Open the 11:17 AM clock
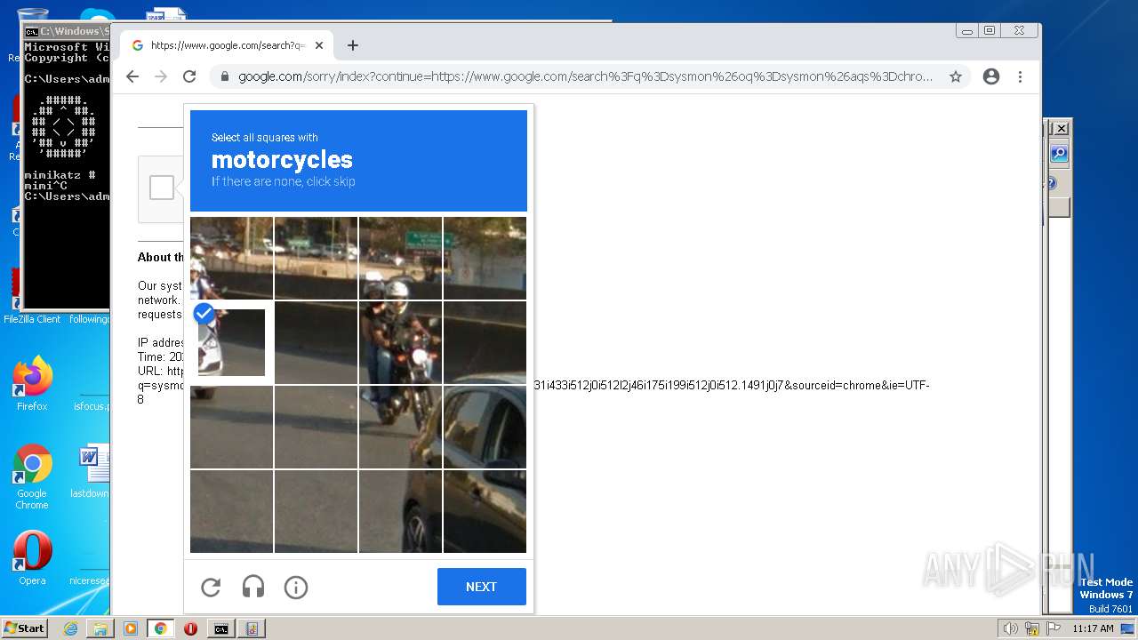 (x=1093, y=628)
